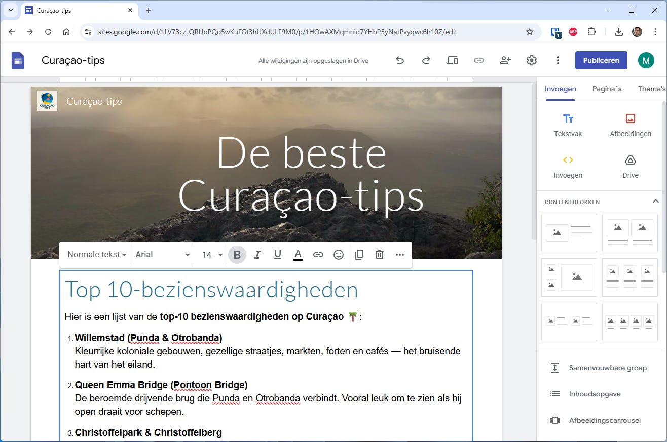
Task: Click the Christoffelpark & Christoffelberg item
Action: click(x=149, y=432)
